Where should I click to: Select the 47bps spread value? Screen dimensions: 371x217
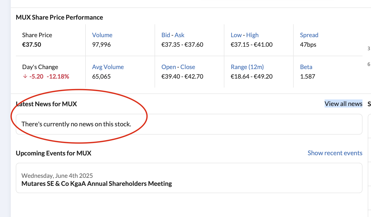tap(308, 45)
